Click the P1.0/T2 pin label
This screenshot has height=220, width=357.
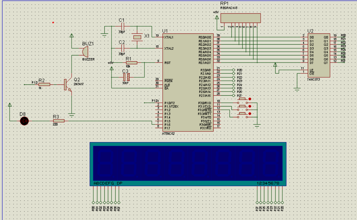170,103
